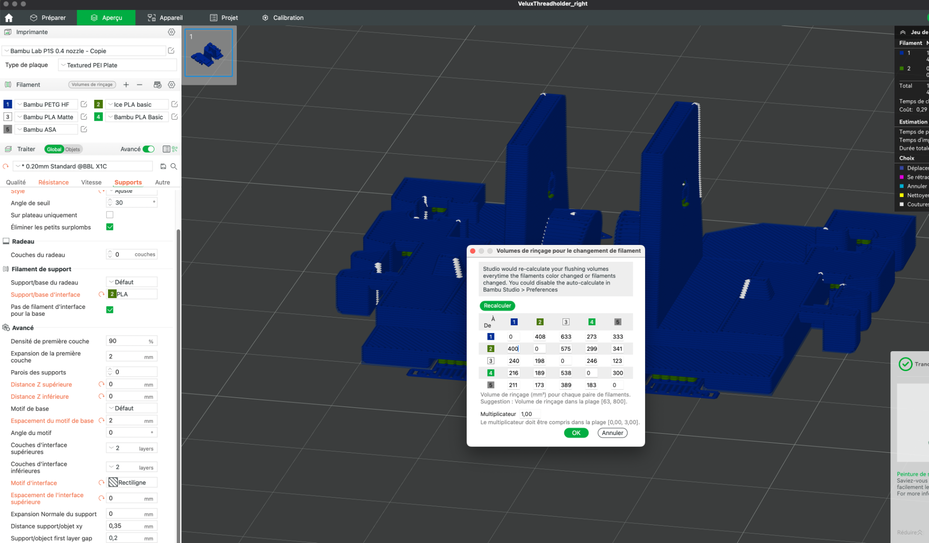
Task: Click the Recalculer button
Action: click(497, 306)
